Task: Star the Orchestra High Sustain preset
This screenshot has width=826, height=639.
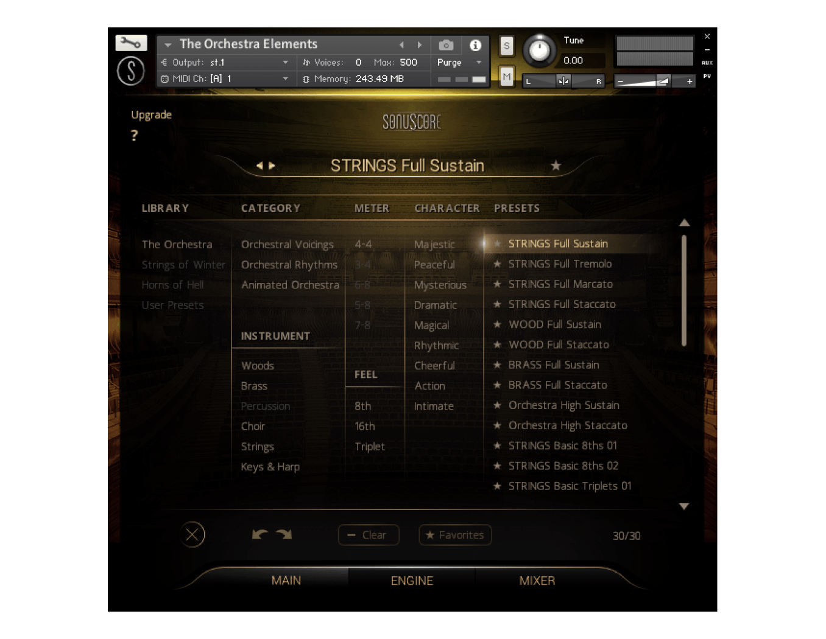Action: tap(497, 405)
